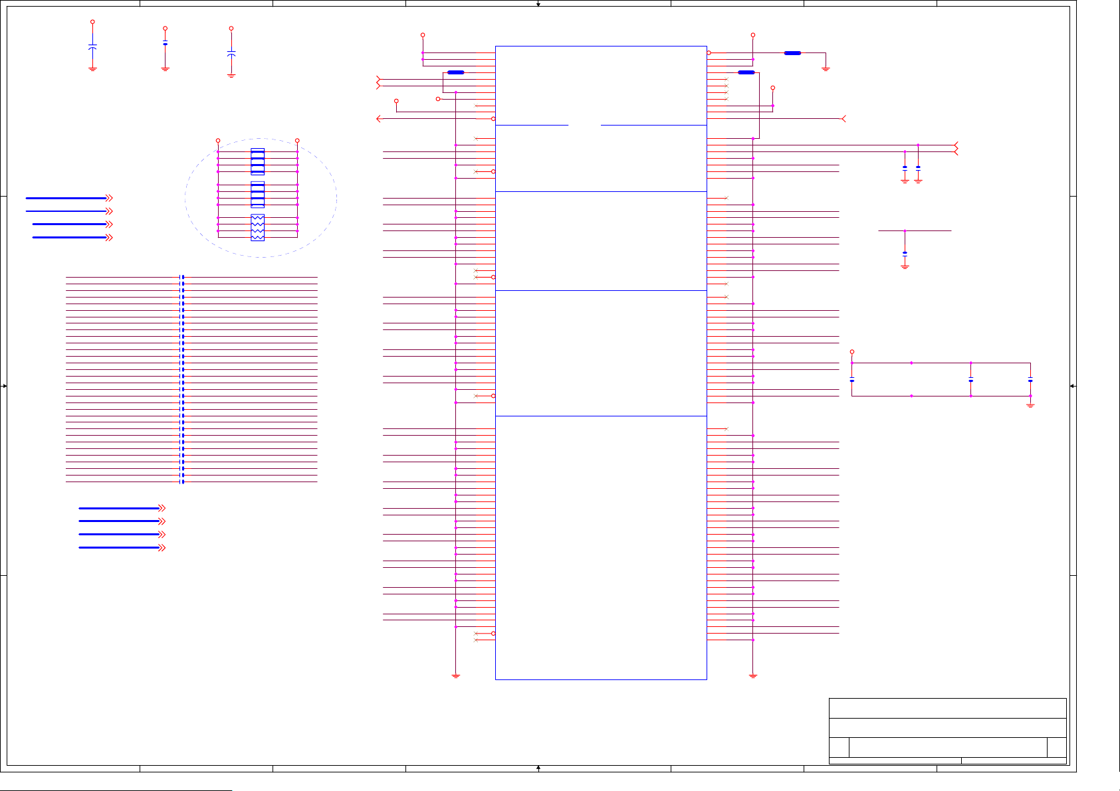This screenshot has height=791, width=1120.
Task: Select the blue series component wired to ground
Action: coord(792,52)
